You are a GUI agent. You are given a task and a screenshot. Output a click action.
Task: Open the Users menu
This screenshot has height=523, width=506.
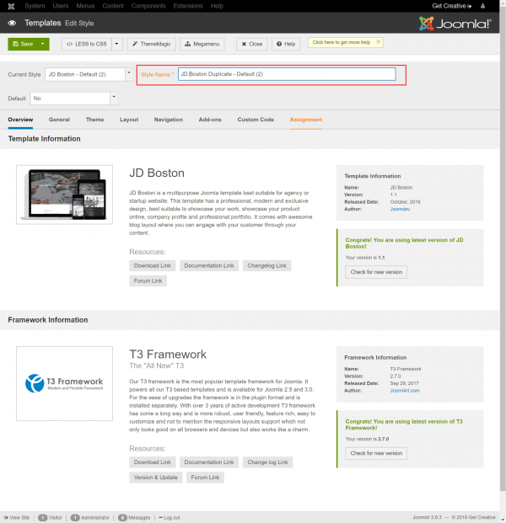[61, 6]
